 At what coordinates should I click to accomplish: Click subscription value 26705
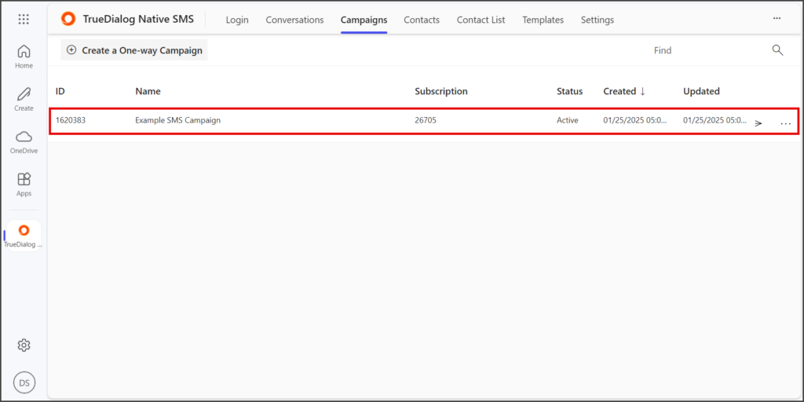(x=425, y=120)
